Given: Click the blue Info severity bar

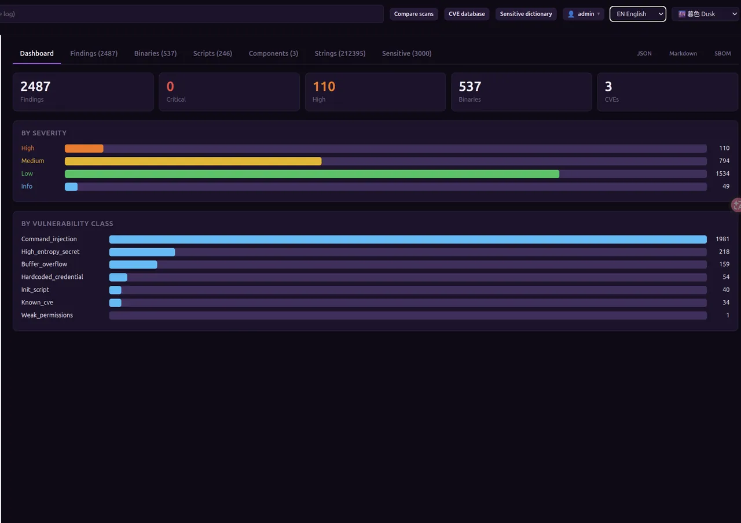Looking at the screenshot, I should point(71,186).
